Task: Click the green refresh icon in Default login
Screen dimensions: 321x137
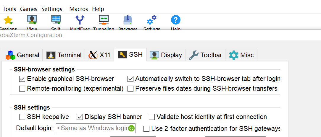Action: (131, 128)
